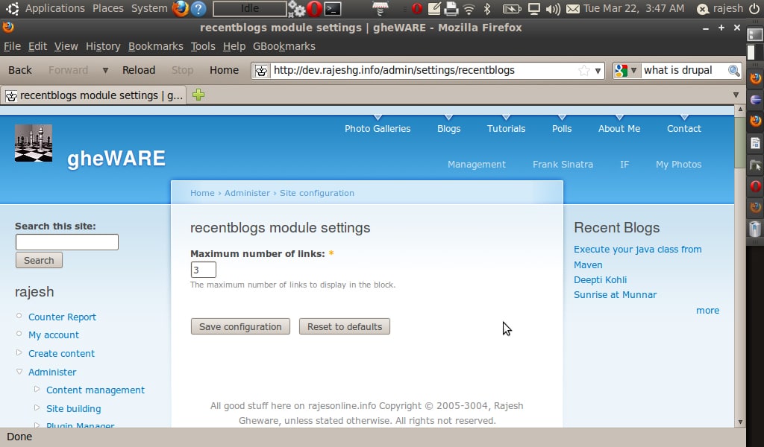Click the Reload toolbar button
The width and height of the screenshot is (764, 447).
(x=138, y=71)
